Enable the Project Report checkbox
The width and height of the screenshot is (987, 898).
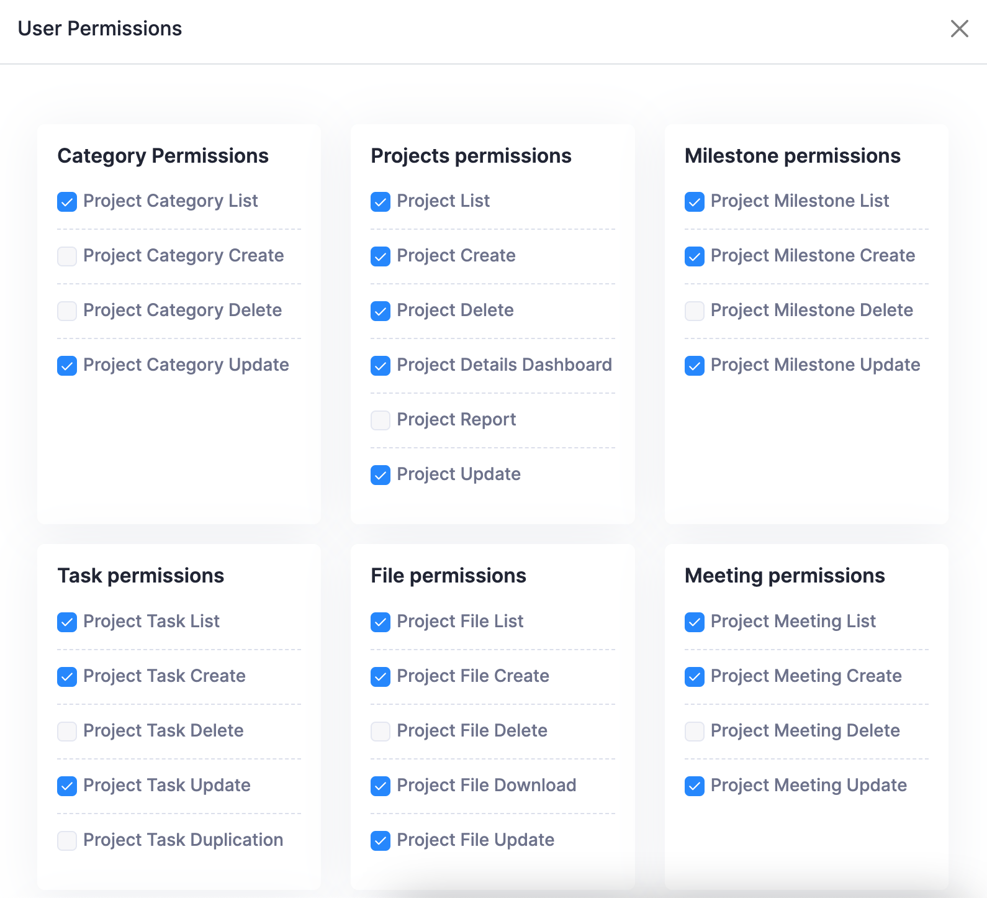[381, 420]
